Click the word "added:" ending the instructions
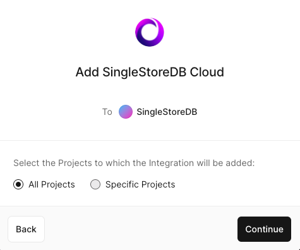 (x=240, y=163)
